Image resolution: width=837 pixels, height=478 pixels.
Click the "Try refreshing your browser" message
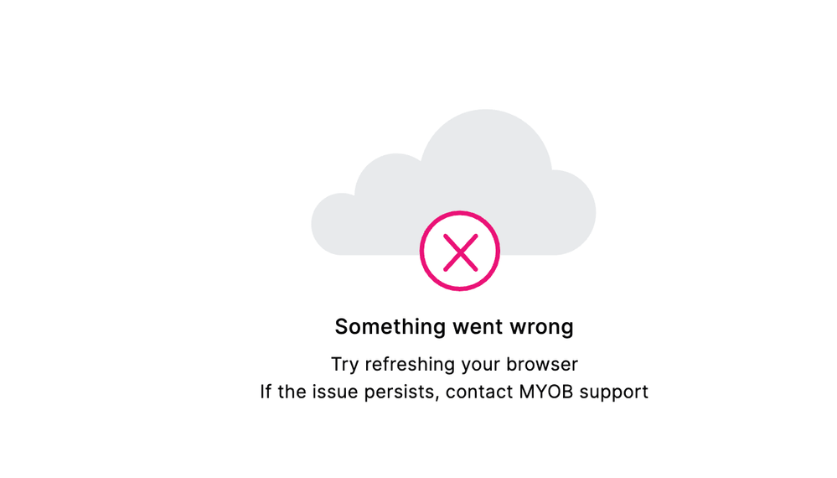(454, 364)
